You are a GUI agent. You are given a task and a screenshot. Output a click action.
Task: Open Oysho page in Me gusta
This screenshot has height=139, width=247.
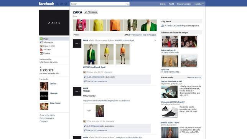point(53,84)
